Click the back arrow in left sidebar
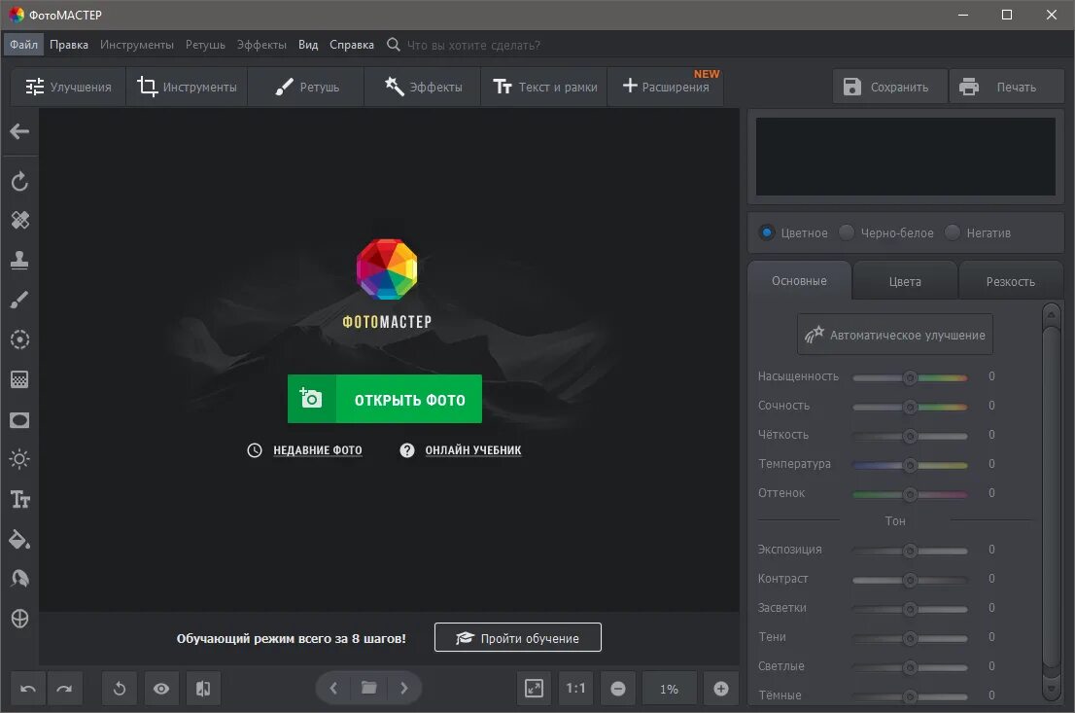The image size is (1075, 713). [19, 131]
